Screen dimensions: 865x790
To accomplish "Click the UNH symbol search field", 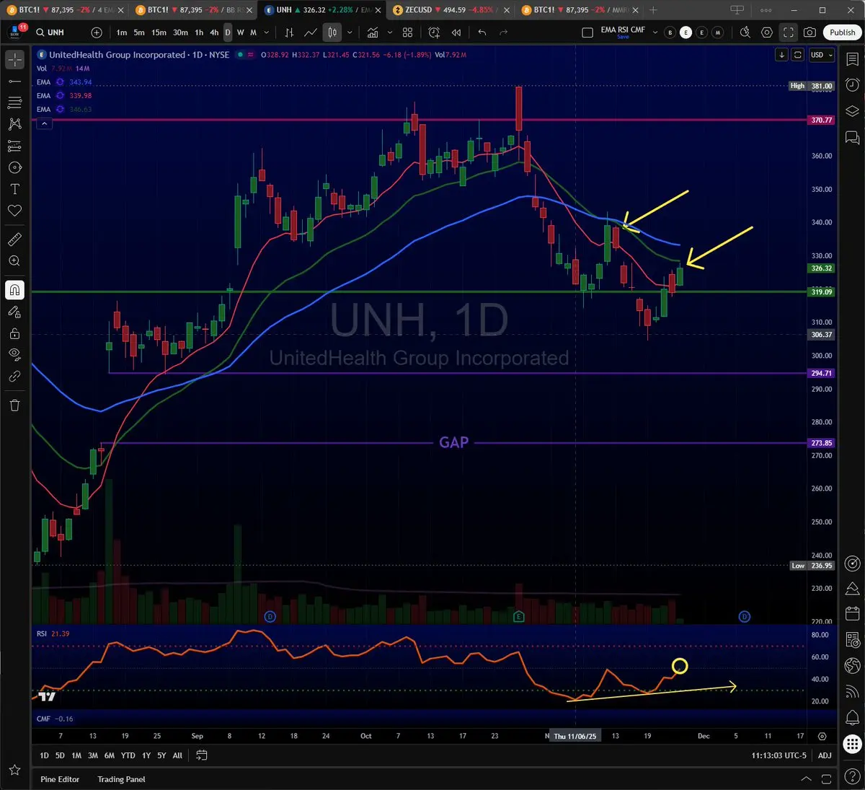I will pyautogui.click(x=58, y=32).
